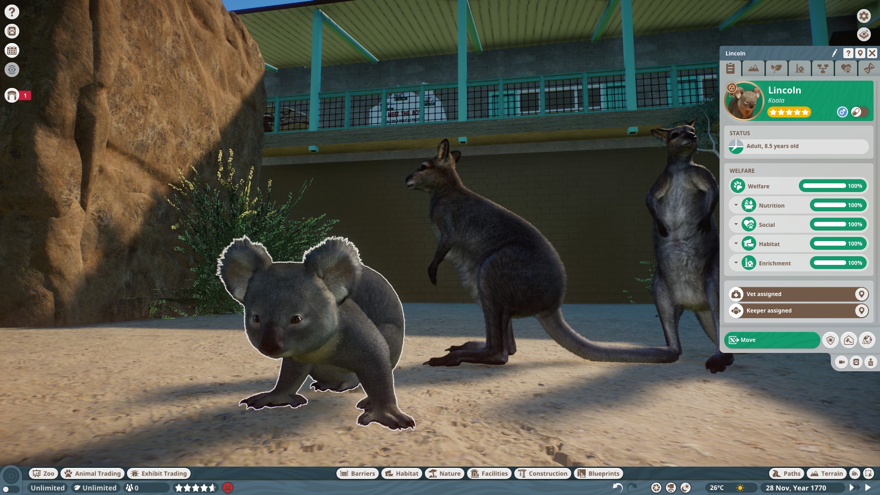
Task: Switch to the plants leaf tab
Action: tap(776, 69)
